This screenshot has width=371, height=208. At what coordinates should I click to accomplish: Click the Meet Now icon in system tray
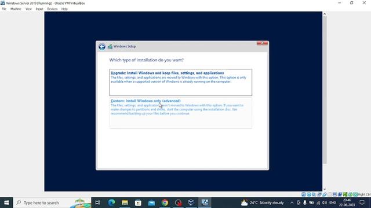tap(299, 203)
